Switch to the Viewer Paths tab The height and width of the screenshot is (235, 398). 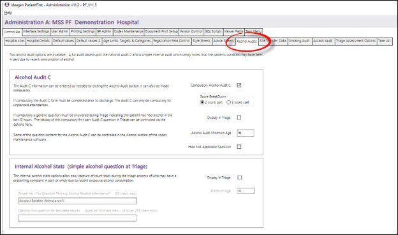234,31
